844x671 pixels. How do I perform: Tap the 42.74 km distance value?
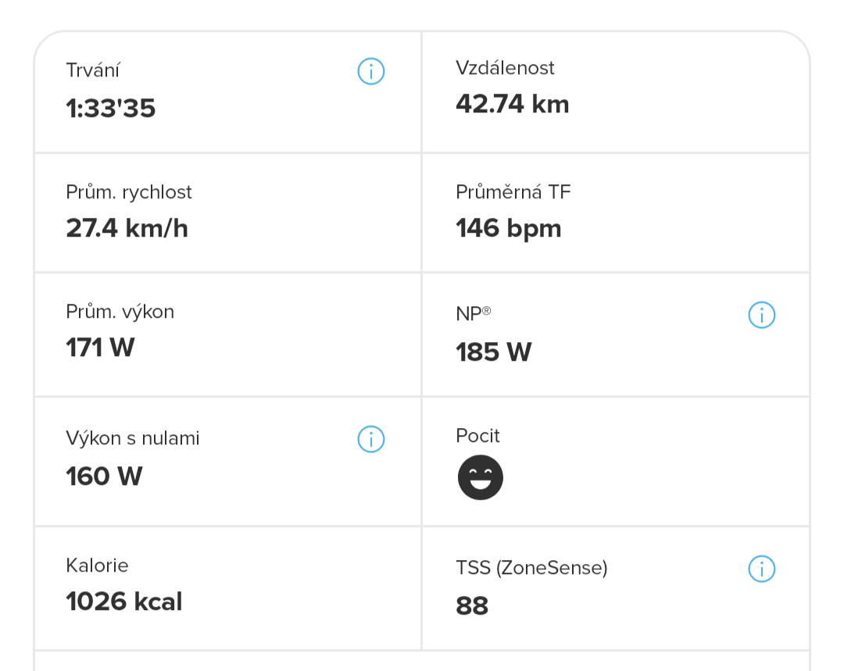tap(513, 104)
